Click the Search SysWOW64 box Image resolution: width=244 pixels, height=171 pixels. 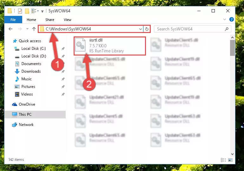click(193, 29)
